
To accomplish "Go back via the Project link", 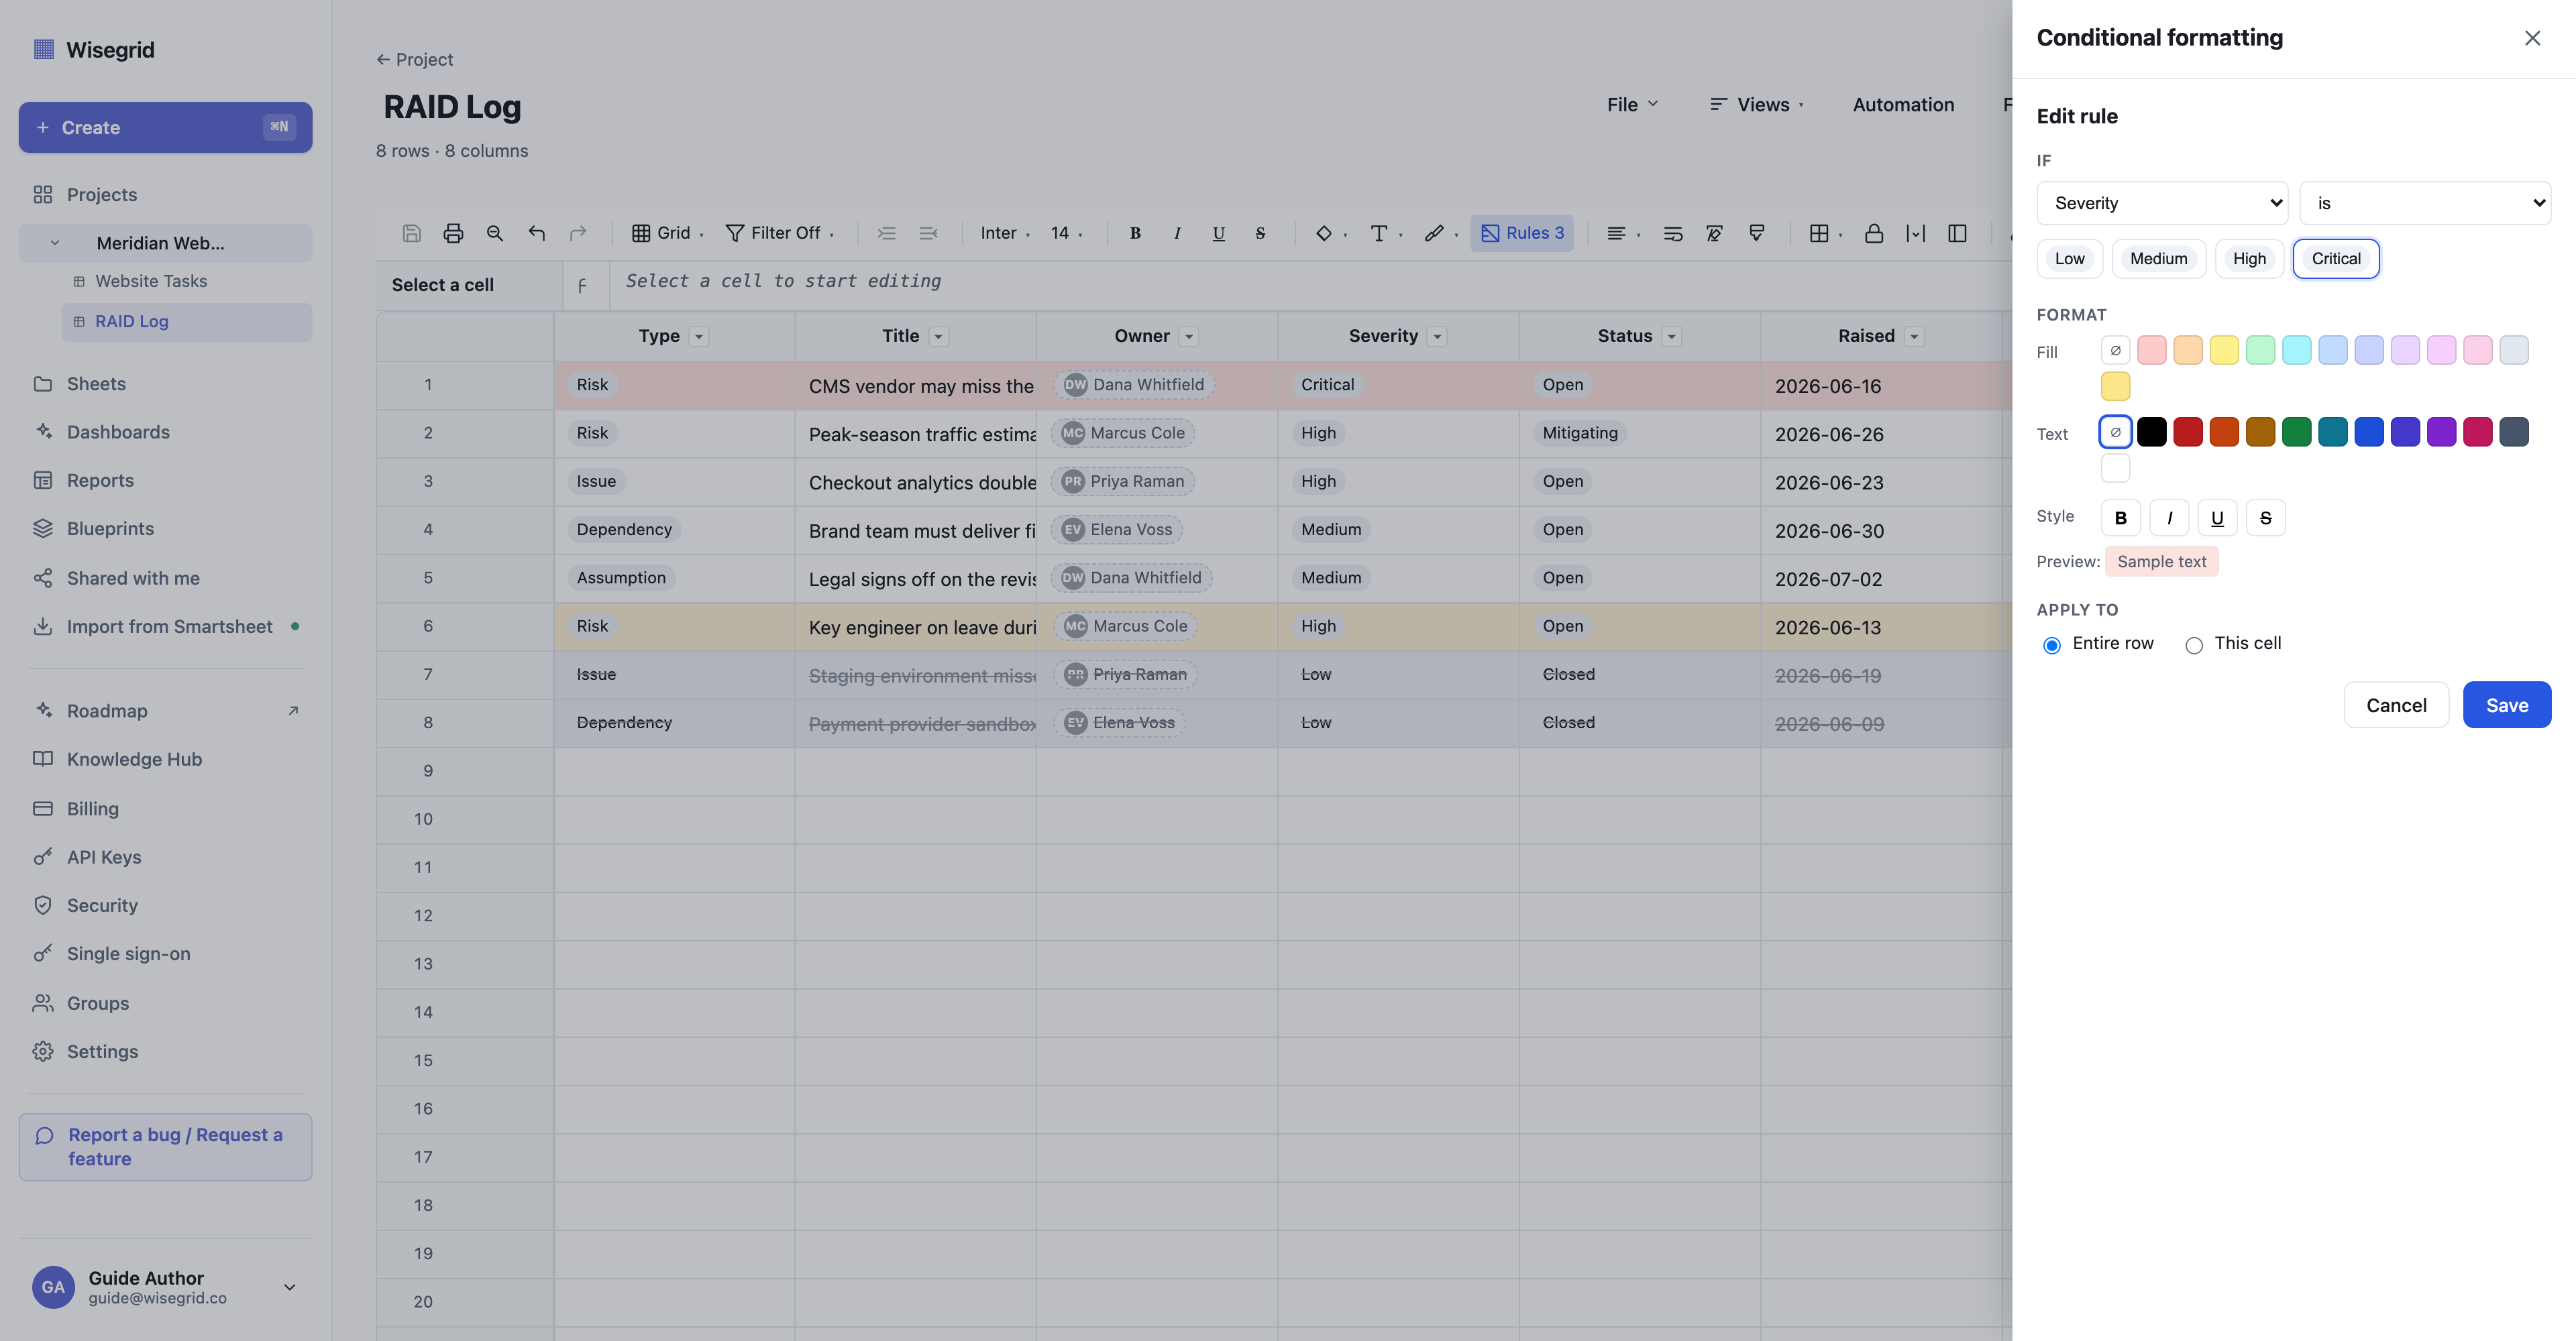I will click(x=414, y=60).
